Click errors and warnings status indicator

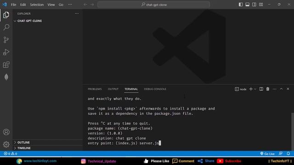tap(11, 154)
